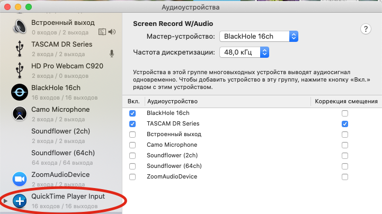382x214 pixels.
Task: Click the microphone icon next to TASCAM DR Series
Action: 112,53
